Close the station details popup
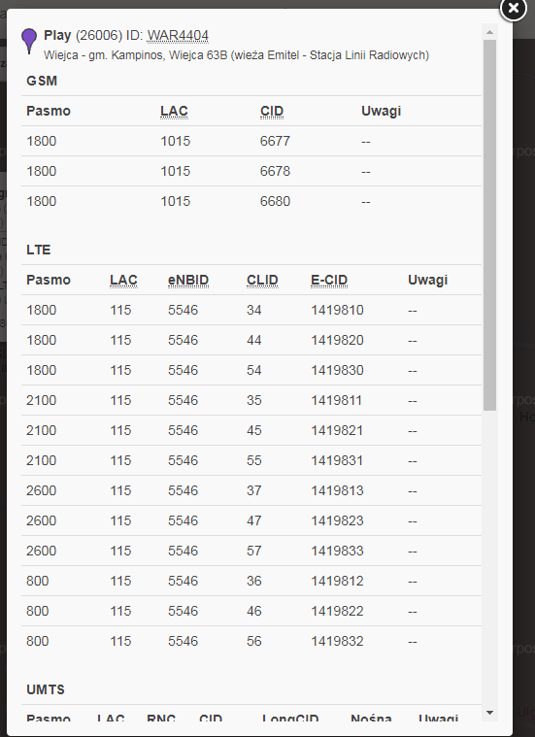Viewport: 535px width, 737px height. coord(513,9)
